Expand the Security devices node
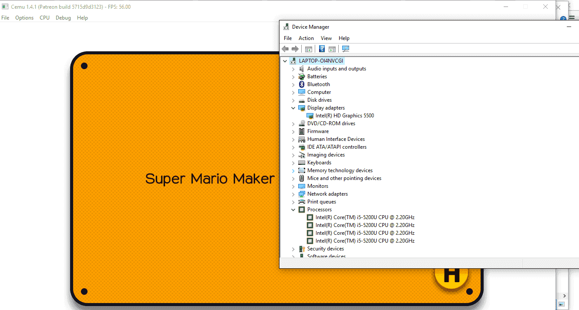 (x=293, y=249)
